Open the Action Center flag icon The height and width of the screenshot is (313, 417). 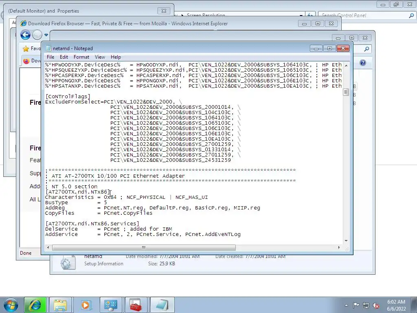[356, 305]
